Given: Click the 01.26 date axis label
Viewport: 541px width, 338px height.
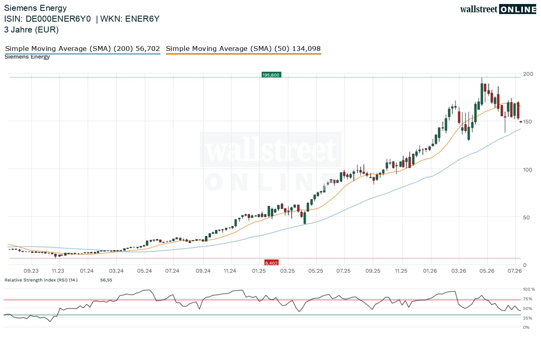Looking at the screenshot, I should pos(430,271).
